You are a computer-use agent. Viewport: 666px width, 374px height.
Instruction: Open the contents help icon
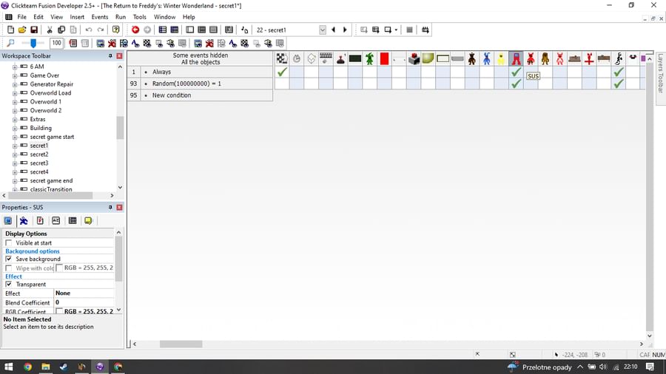pyautogui.click(x=115, y=30)
